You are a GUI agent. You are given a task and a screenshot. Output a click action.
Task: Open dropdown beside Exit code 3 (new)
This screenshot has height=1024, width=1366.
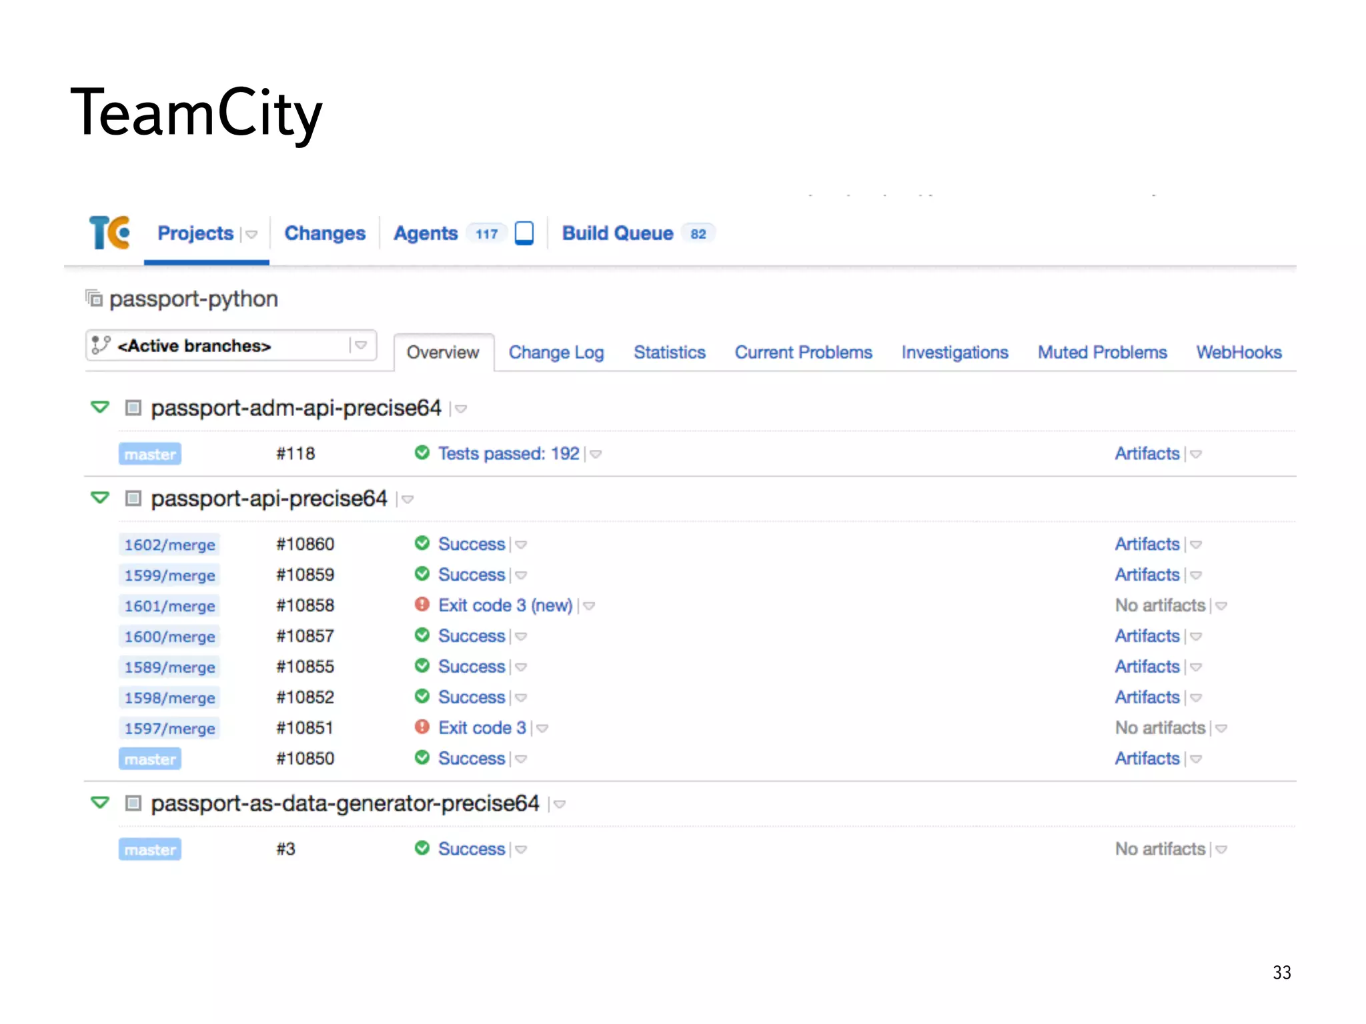point(589,607)
